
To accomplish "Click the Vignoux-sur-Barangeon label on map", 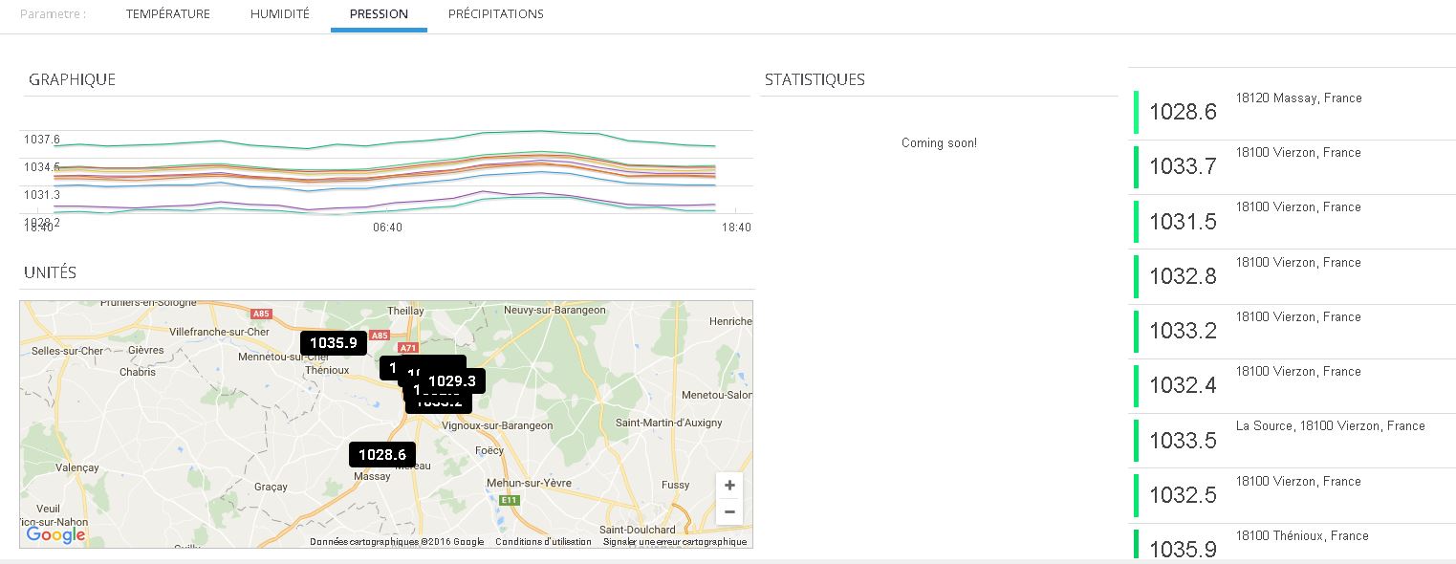I will (x=497, y=425).
